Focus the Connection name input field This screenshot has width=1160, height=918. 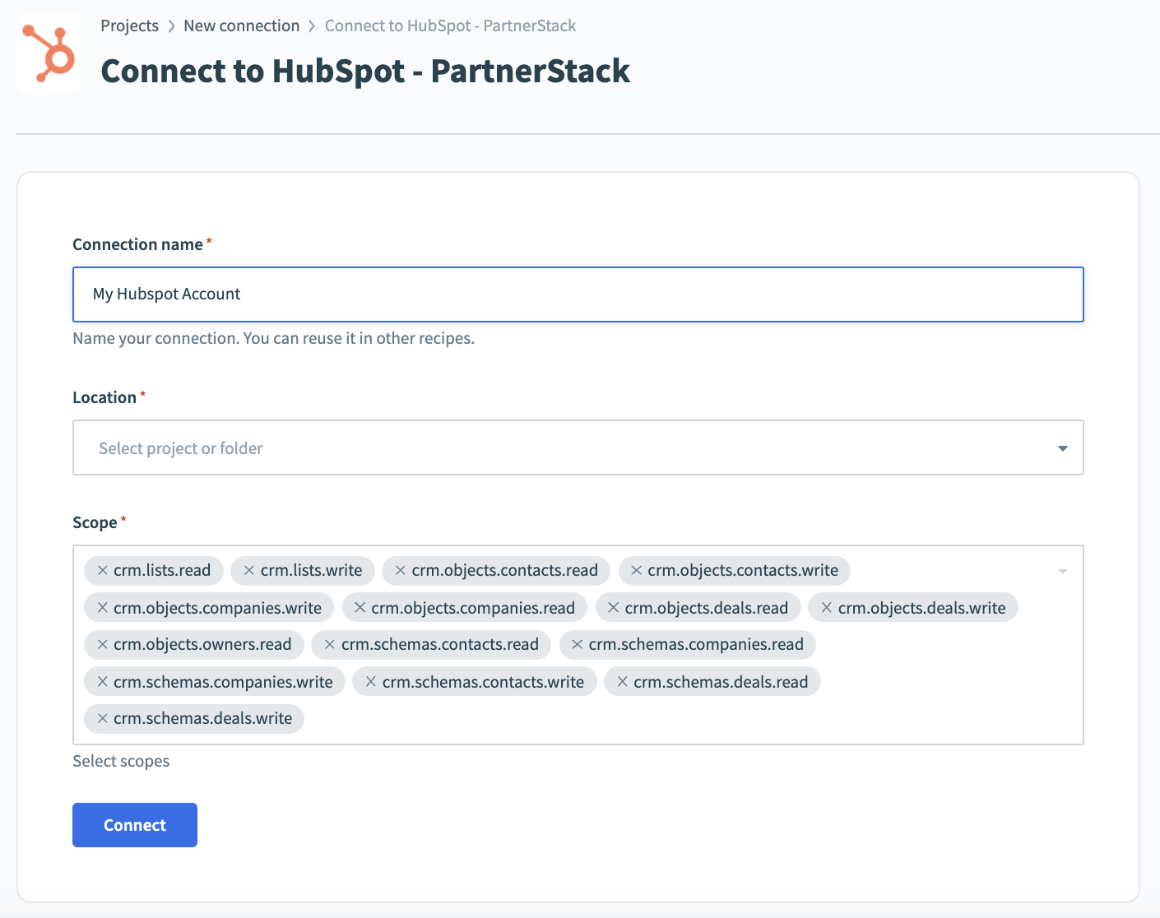(x=578, y=294)
